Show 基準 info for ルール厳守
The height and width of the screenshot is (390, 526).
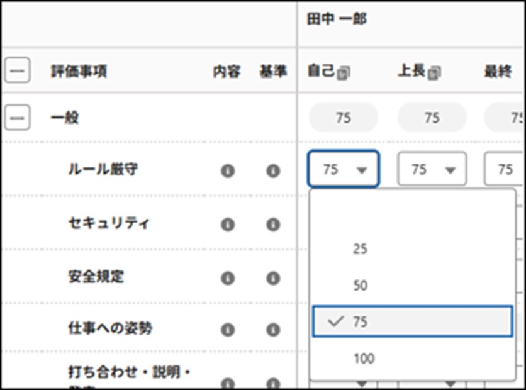[x=273, y=170]
